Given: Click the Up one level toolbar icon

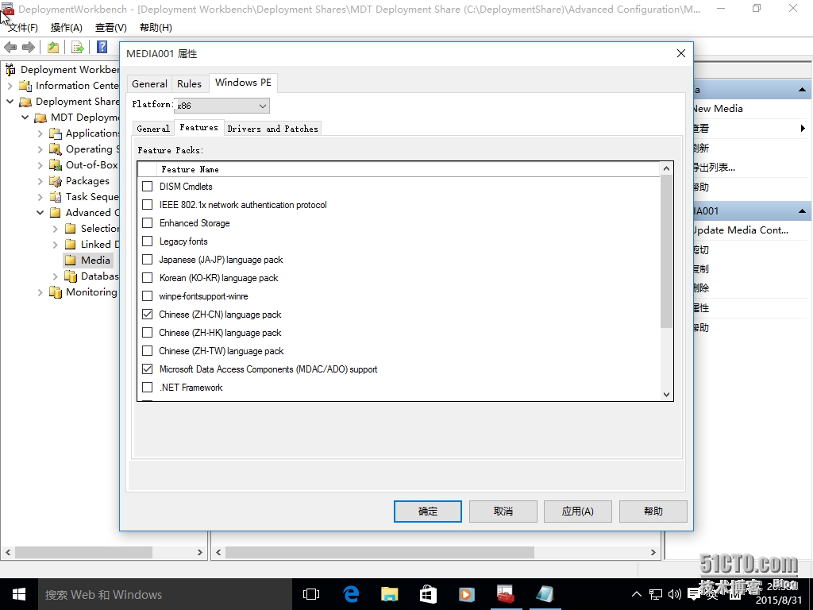Looking at the screenshot, I should 53,47.
